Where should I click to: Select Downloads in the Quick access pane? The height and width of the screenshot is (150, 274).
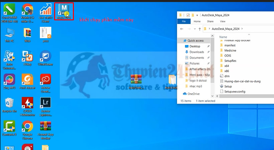196,52
